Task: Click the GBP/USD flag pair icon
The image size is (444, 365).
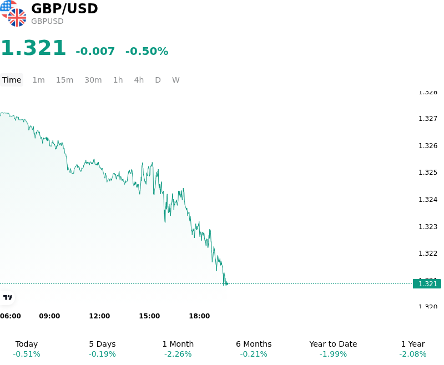Action: (13, 13)
